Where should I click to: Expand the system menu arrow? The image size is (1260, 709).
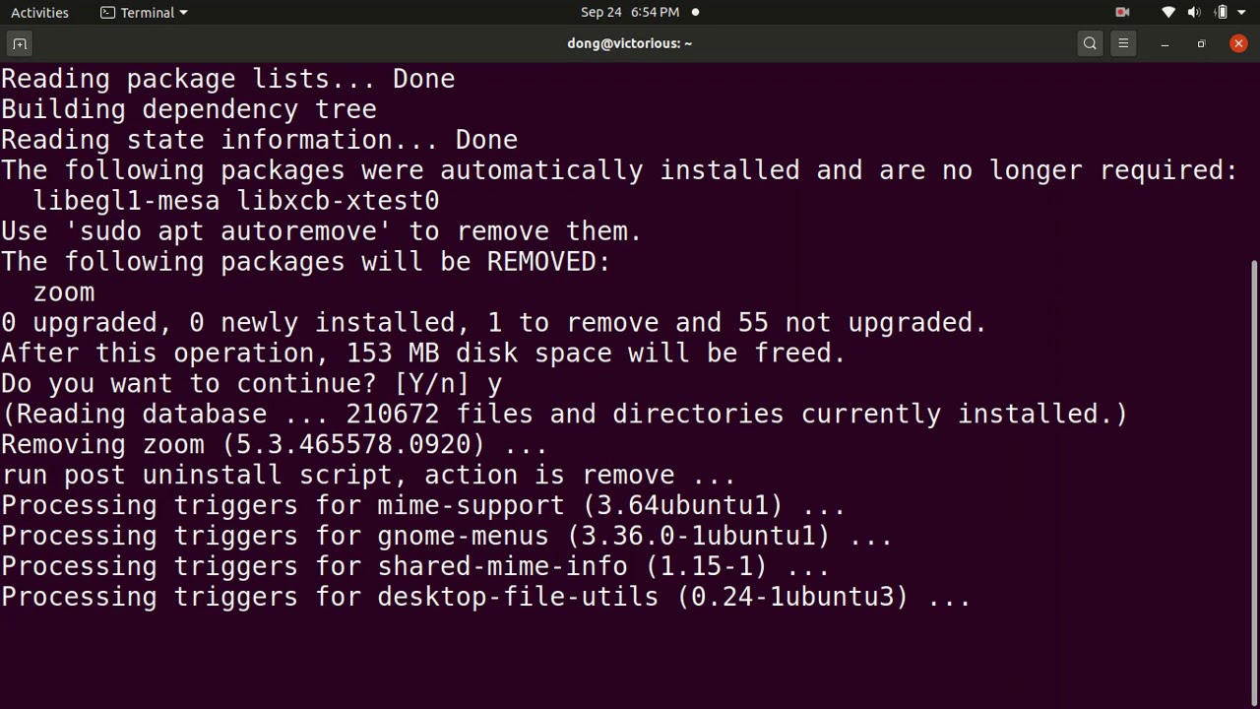click(x=1241, y=13)
